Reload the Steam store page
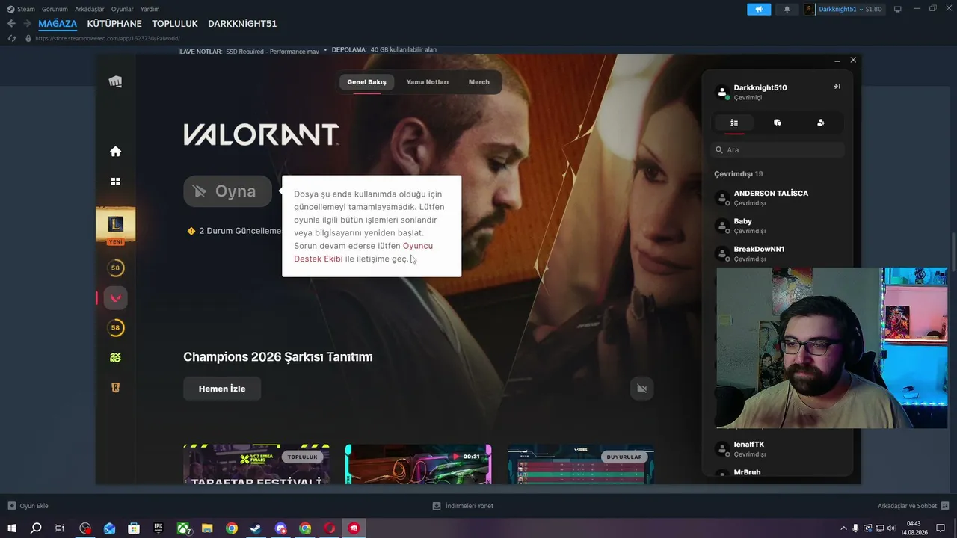This screenshot has height=538, width=957. point(11,38)
